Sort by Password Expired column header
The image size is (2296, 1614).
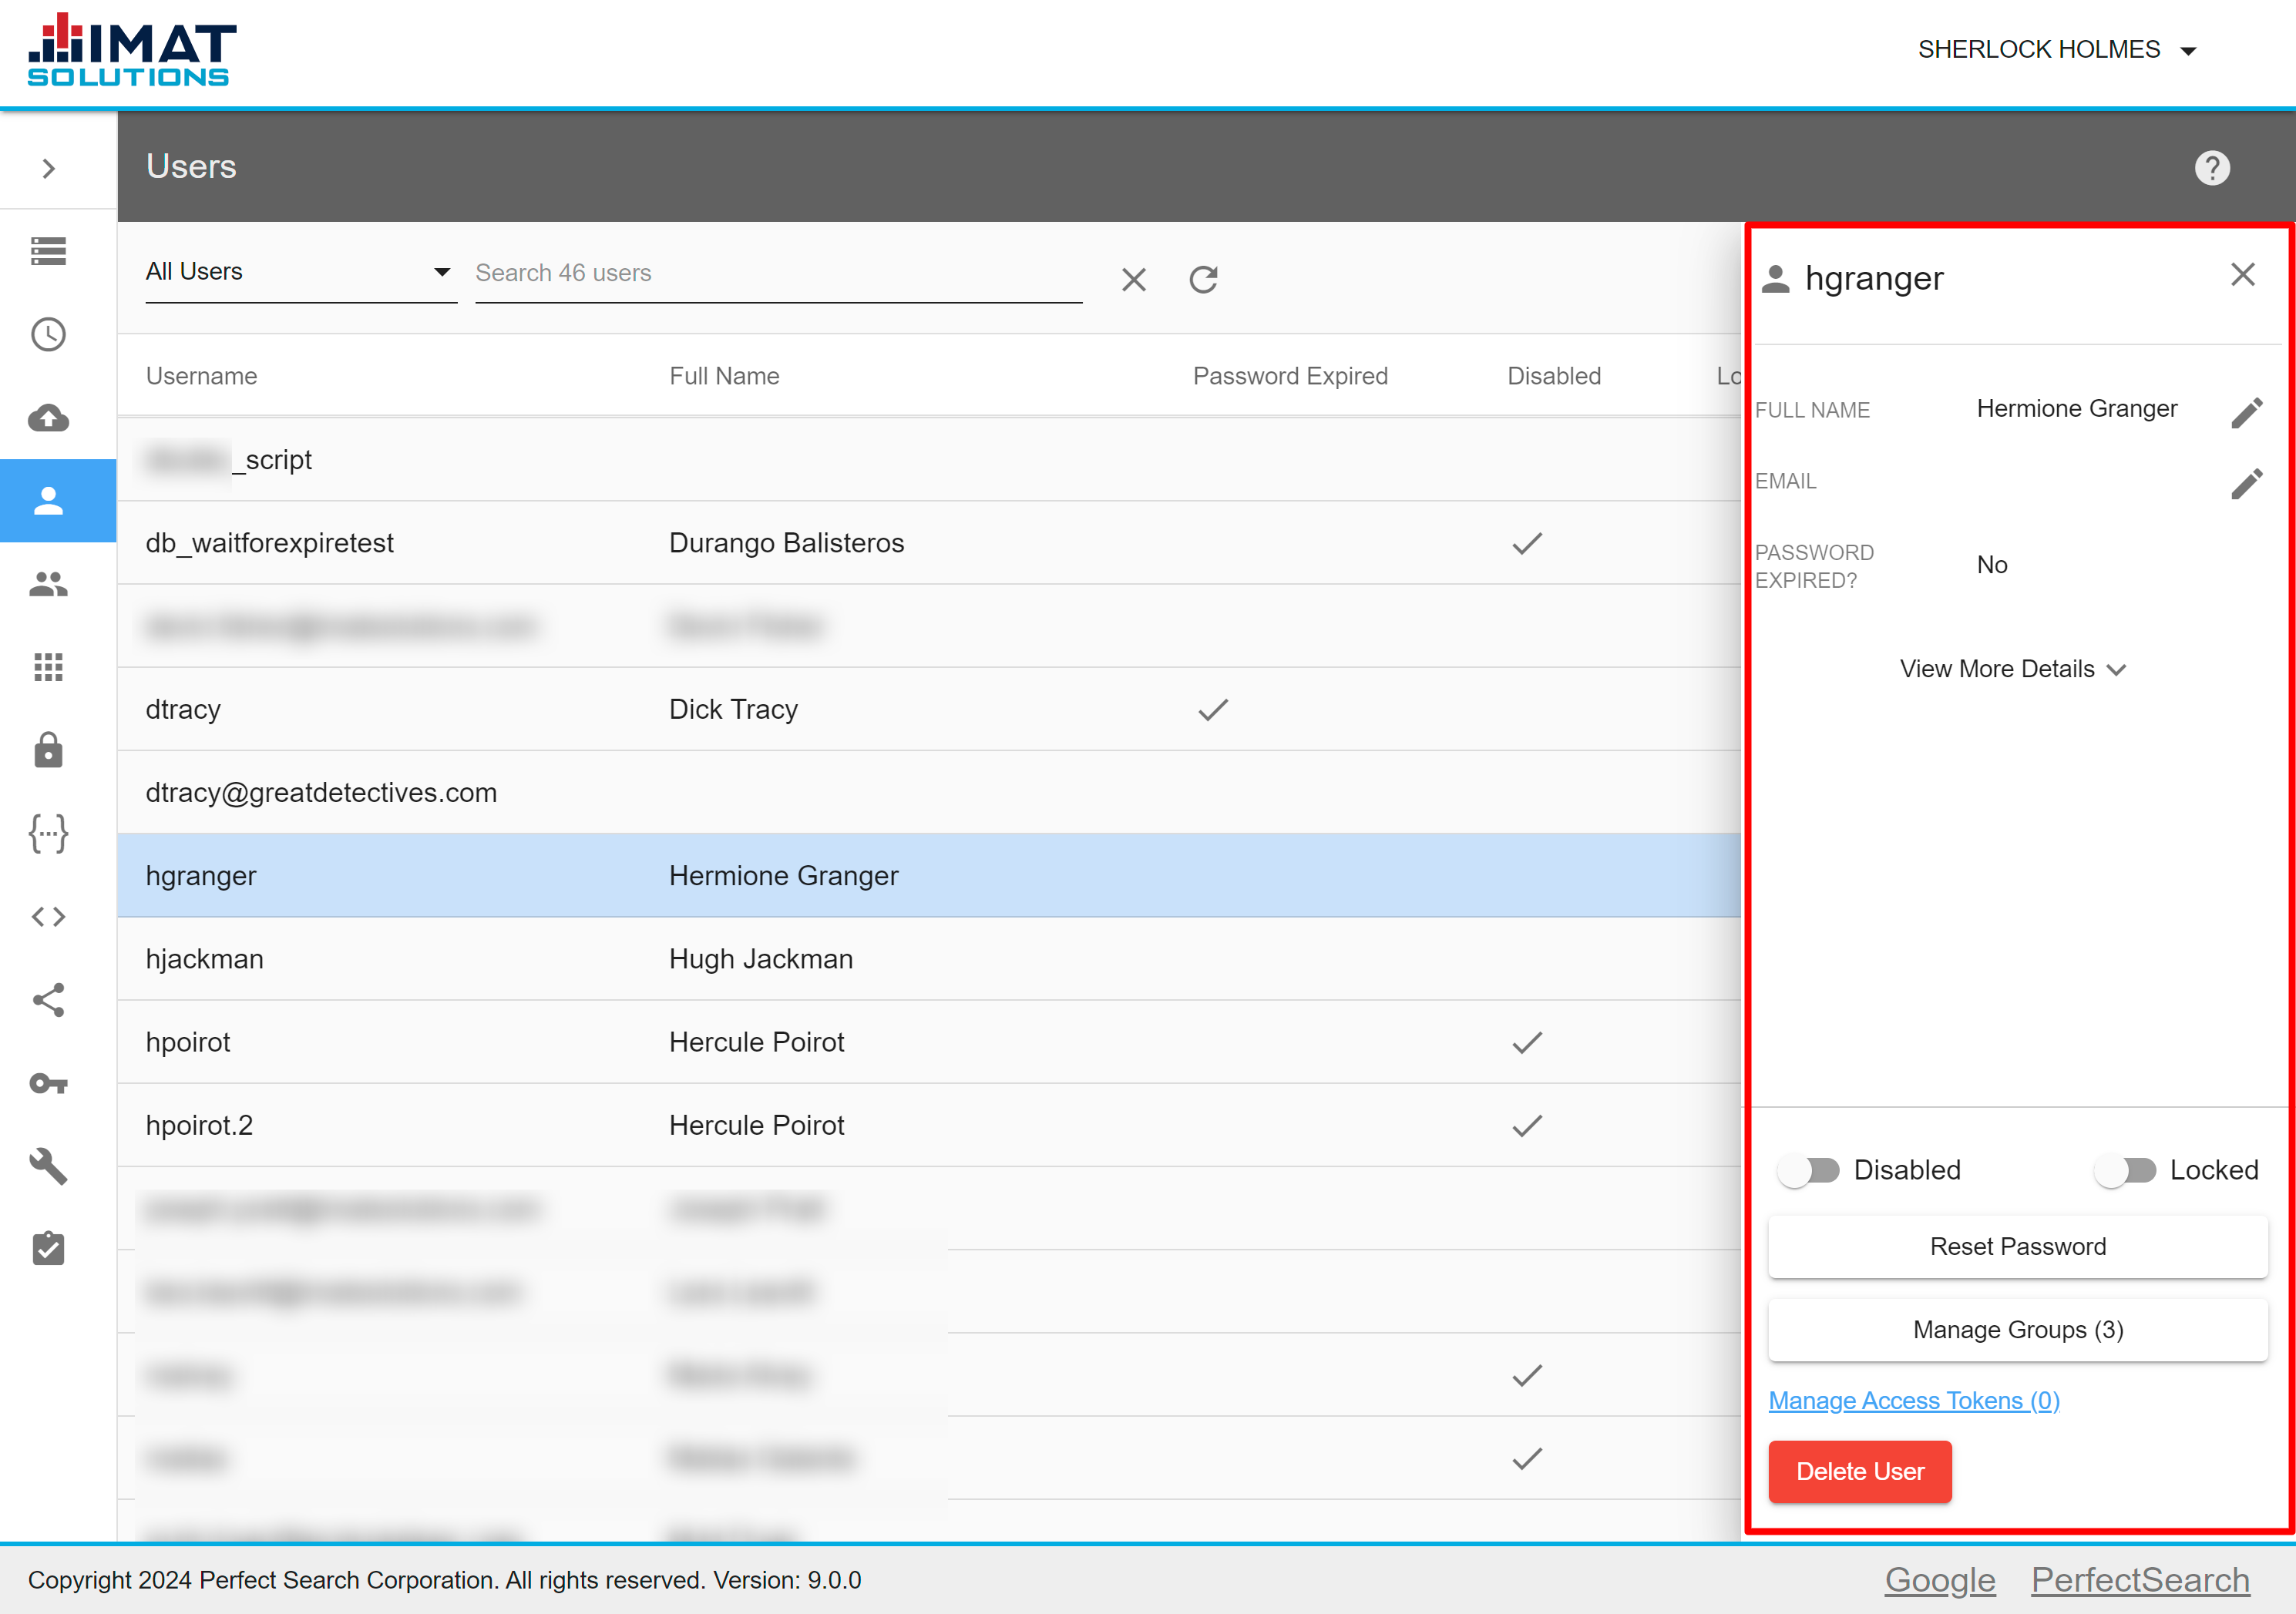tap(1290, 376)
